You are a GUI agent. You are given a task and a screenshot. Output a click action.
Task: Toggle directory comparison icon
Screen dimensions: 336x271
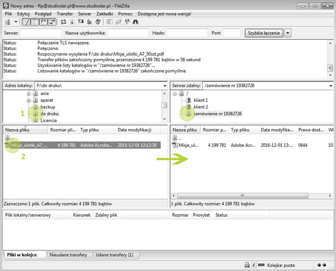click(118, 22)
